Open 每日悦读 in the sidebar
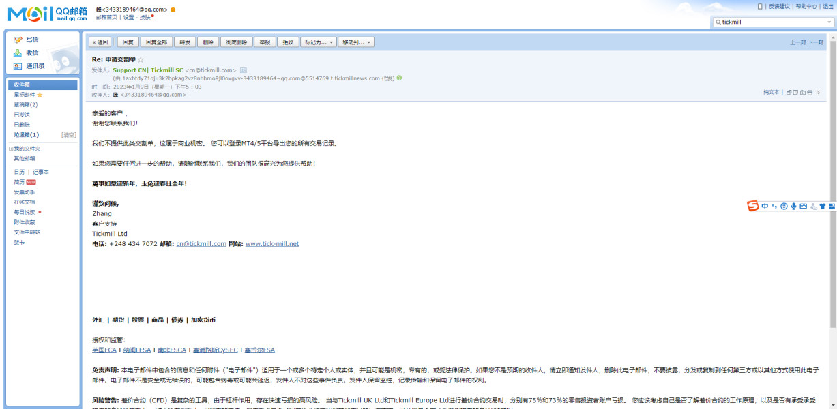 [25, 212]
